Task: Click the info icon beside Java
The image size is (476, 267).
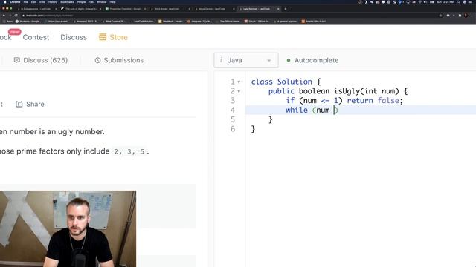Action: (221, 60)
